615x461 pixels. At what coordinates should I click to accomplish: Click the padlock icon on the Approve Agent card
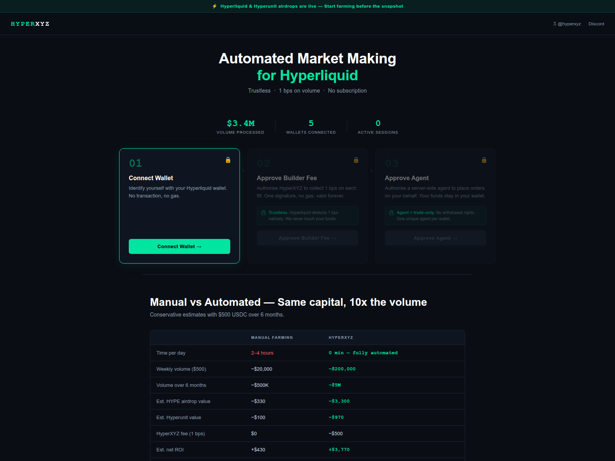484,160
